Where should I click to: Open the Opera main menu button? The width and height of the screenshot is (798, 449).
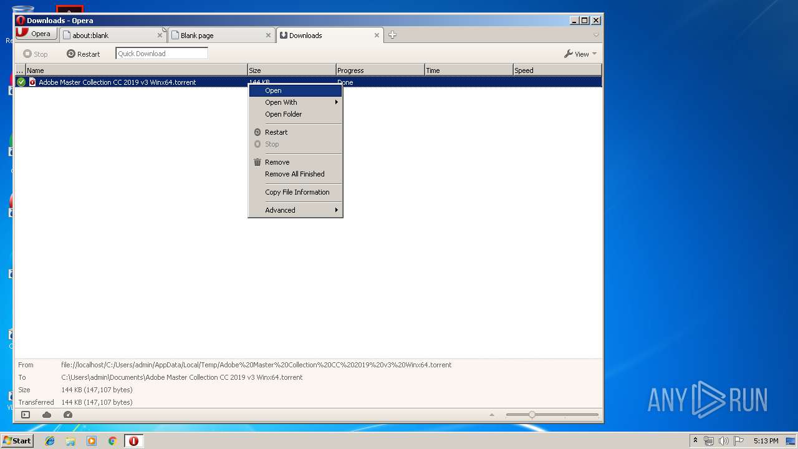click(x=36, y=34)
